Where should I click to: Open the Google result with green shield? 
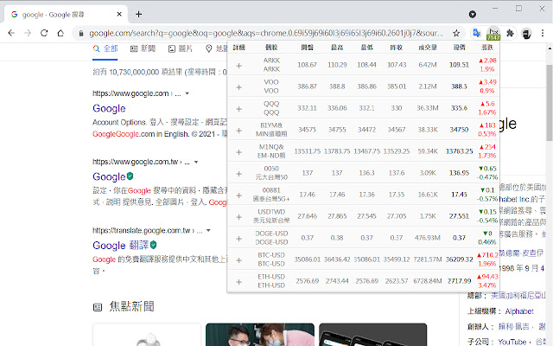coord(109,176)
